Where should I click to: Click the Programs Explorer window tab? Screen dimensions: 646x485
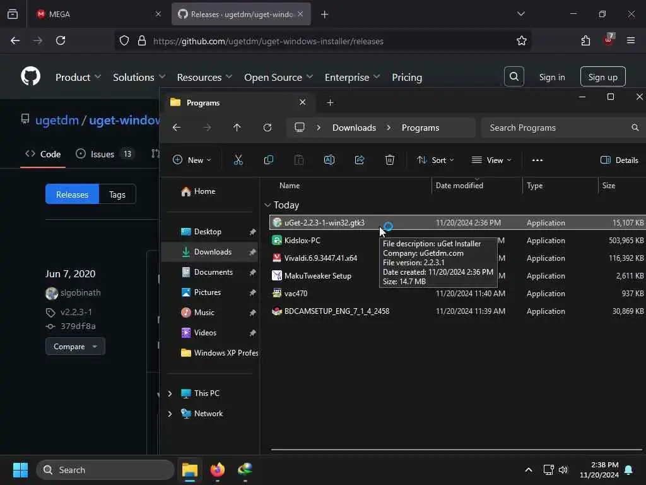coord(239,102)
